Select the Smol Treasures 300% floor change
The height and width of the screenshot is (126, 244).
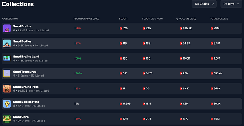78,73
